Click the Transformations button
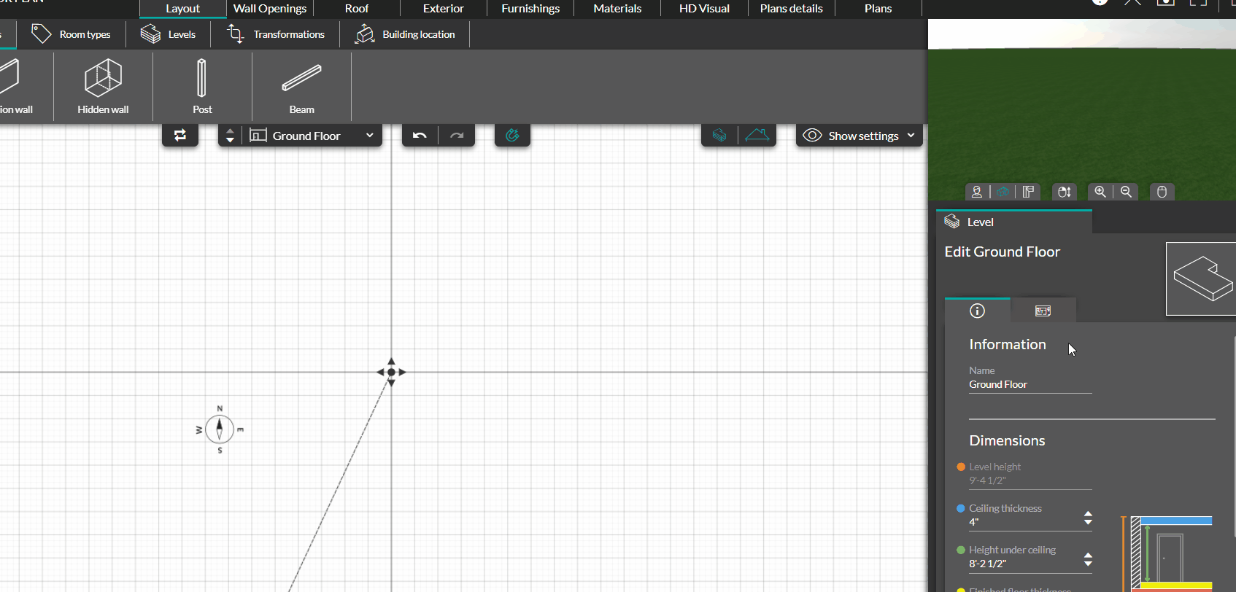1236x592 pixels. click(x=276, y=34)
